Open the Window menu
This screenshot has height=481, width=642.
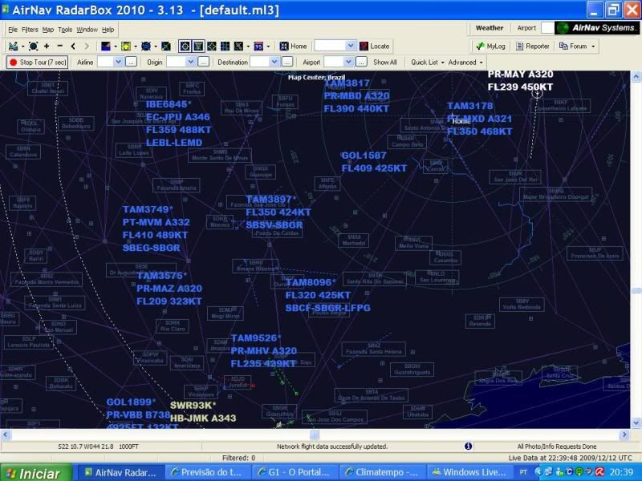click(x=87, y=30)
